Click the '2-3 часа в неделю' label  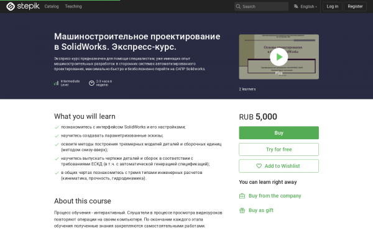tap(104, 83)
